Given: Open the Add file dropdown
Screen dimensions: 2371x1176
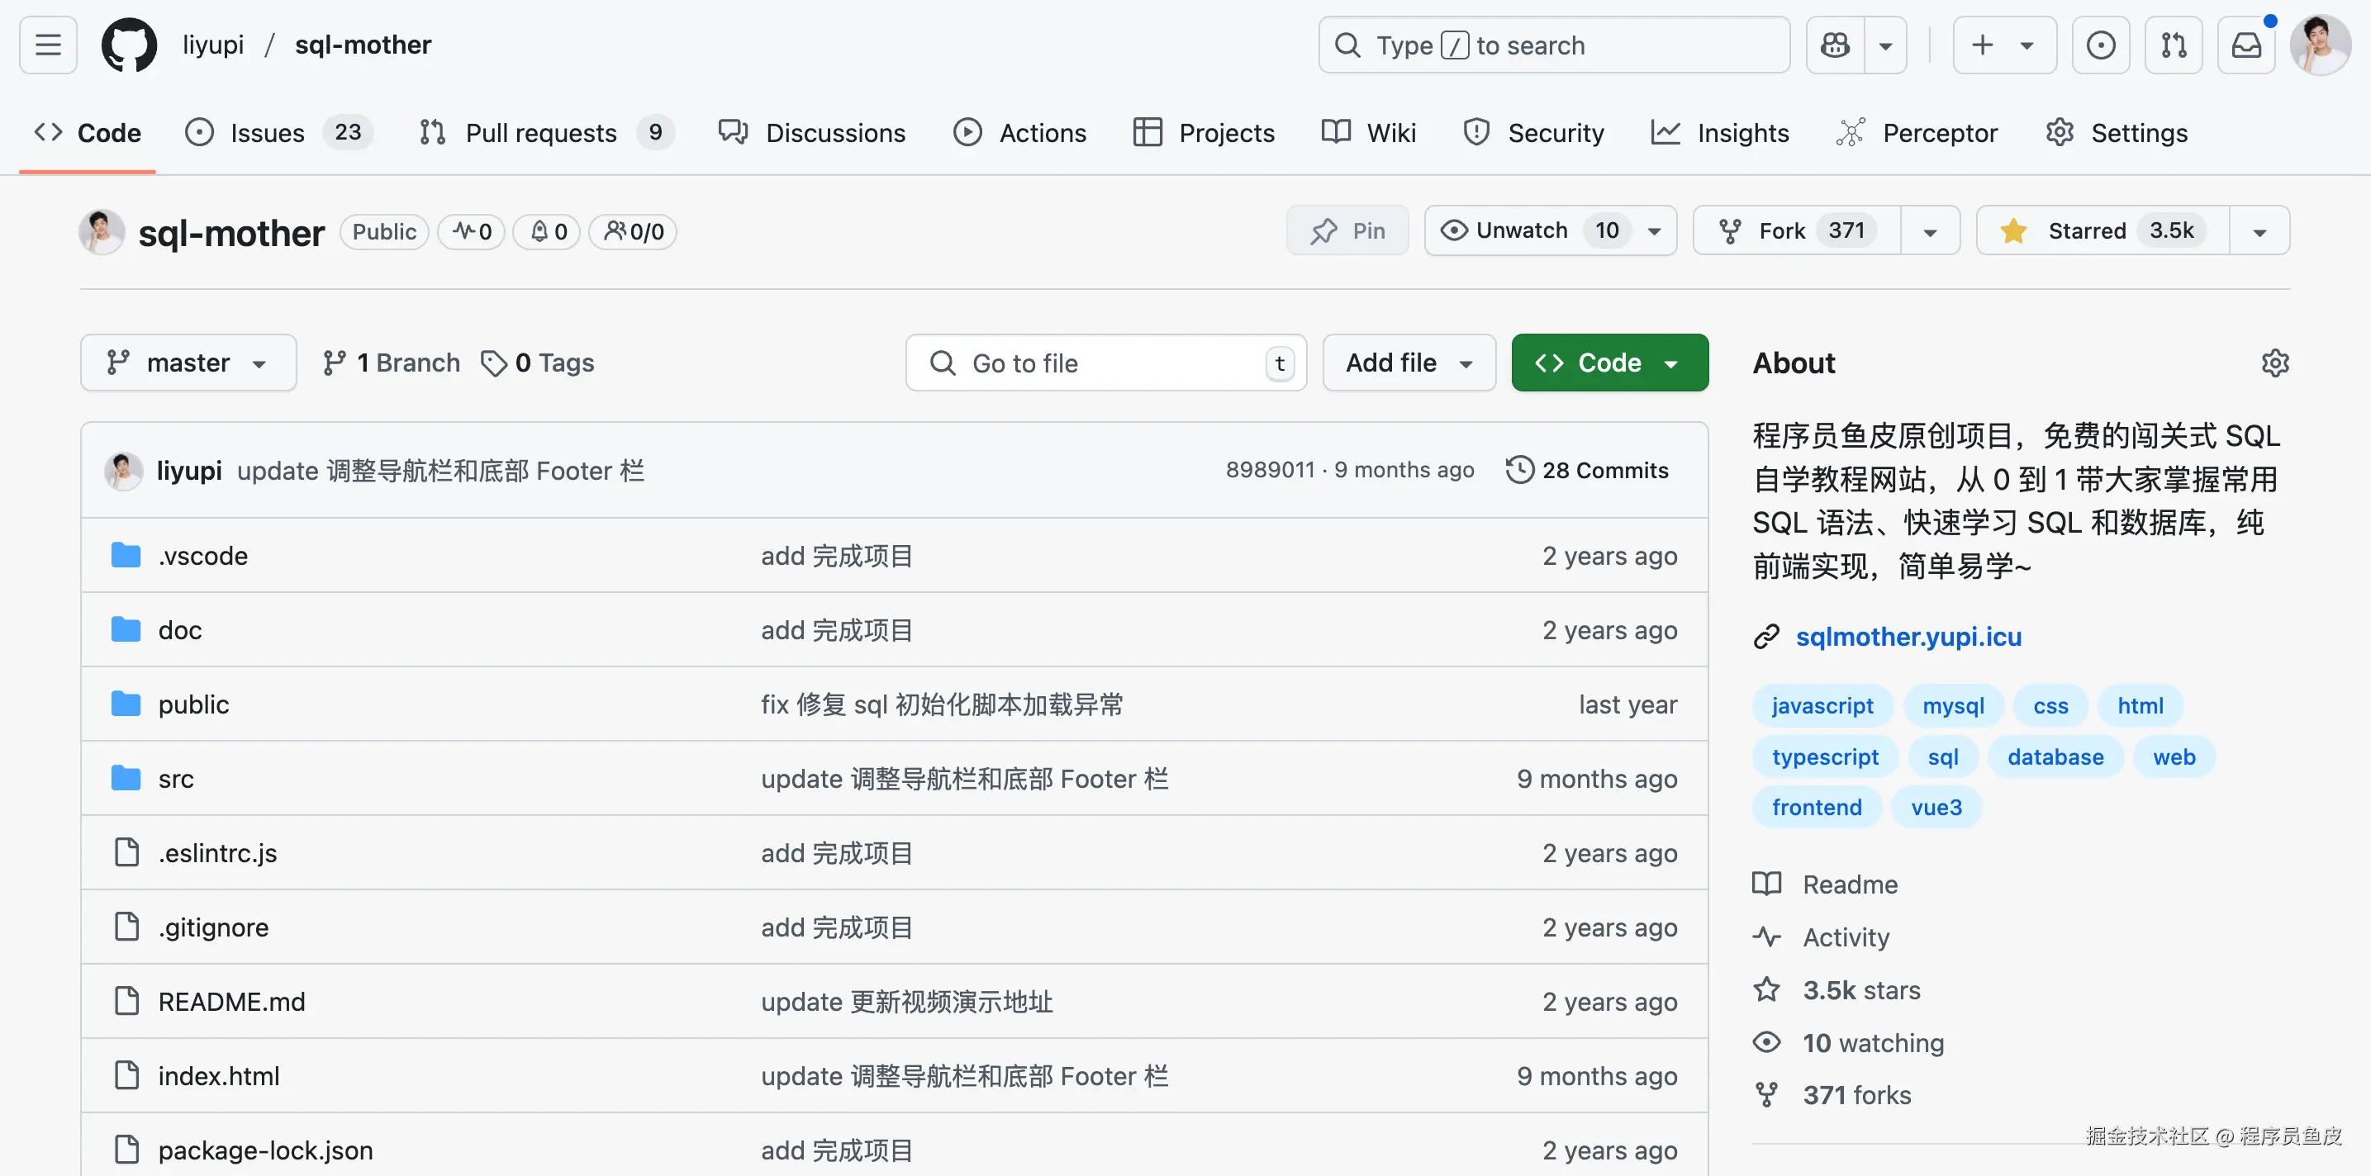Looking at the screenshot, I should (1409, 363).
